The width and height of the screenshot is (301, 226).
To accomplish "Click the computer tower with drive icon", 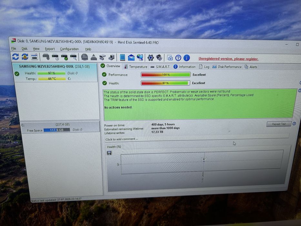I will [112, 57].
